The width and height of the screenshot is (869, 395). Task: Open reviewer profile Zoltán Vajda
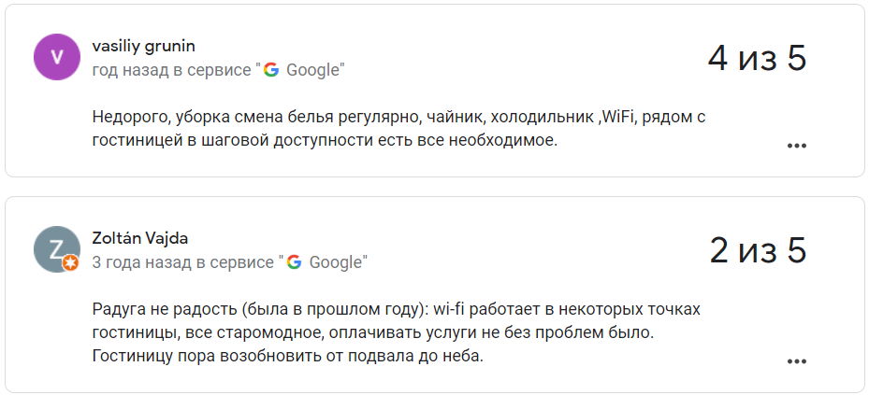click(140, 238)
